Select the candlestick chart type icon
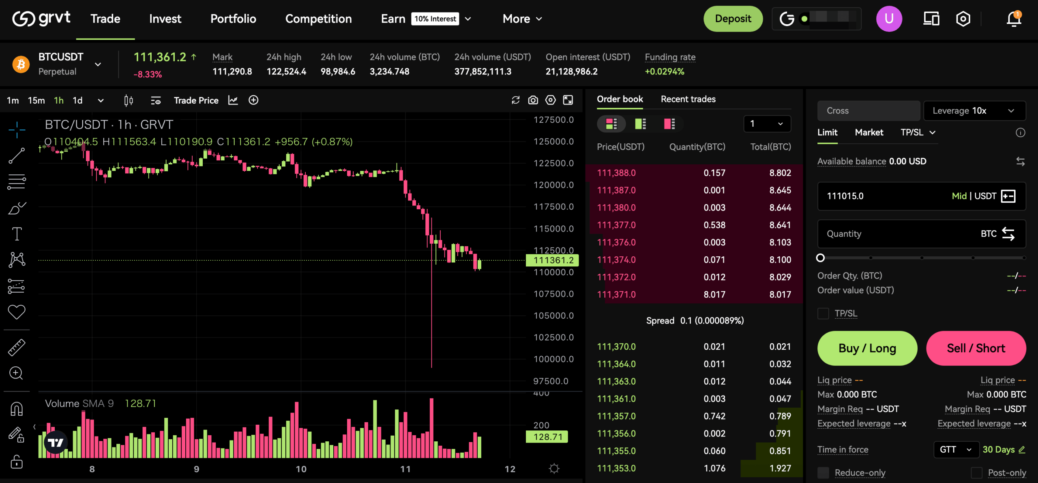The image size is (1038, 483). [128, 100]
